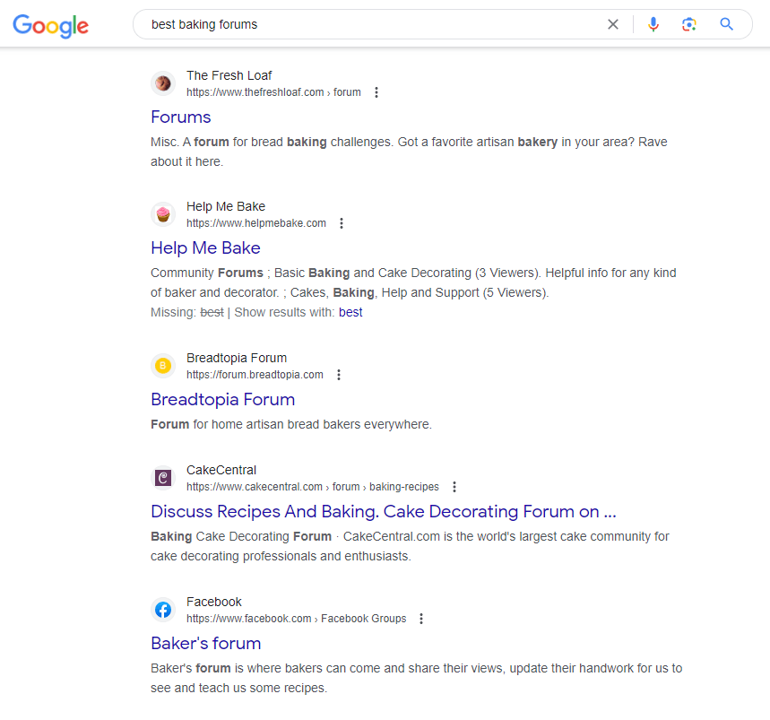Click the Google logo
Screen dimensions: 770x720
coord(50,25)
